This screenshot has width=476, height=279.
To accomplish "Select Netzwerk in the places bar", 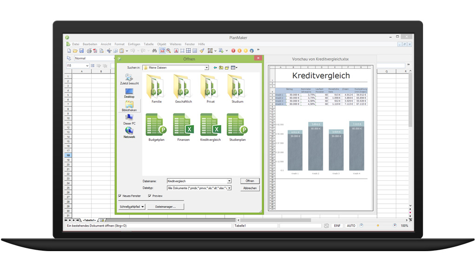I will pyautogui.click(x=129, y=133).
